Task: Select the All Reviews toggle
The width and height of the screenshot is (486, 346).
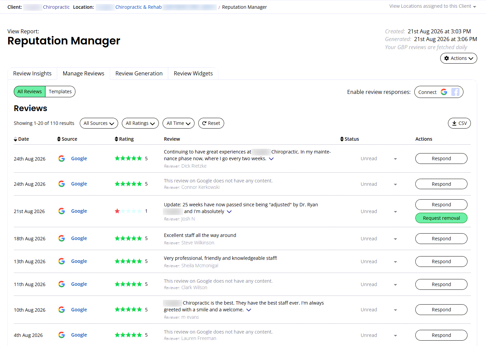Action: click(x=30, y=92)
